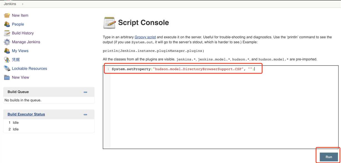Click the My Views icon
Image resolution: width=341 pixels, height=163 pixels.
tap(7, 51)
